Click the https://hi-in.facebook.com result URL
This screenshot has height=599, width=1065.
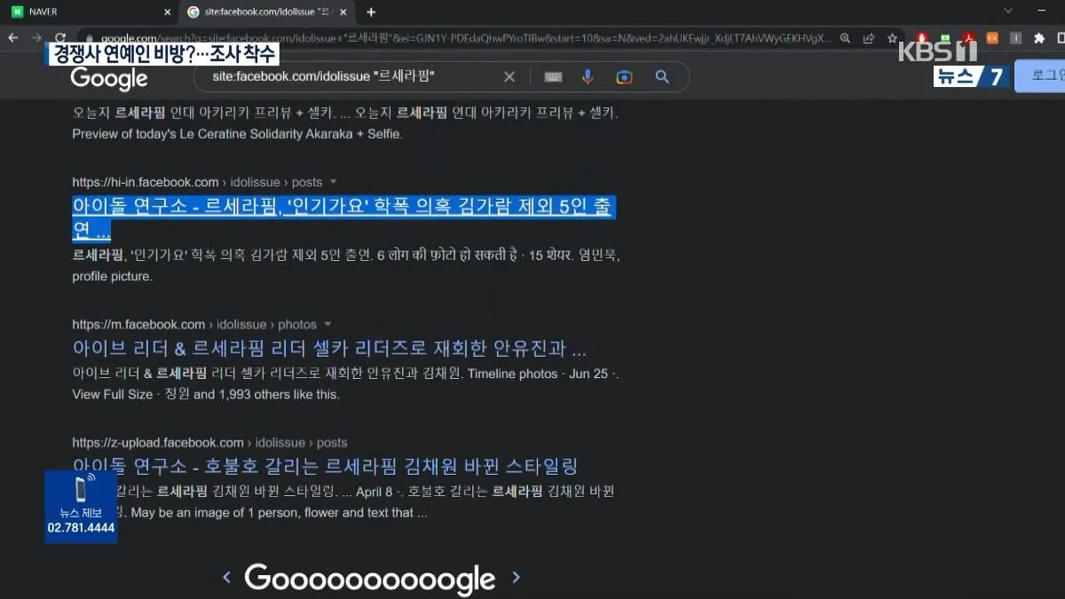197,182
